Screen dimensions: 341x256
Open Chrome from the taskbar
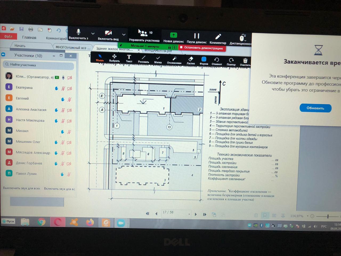[41, 222]
